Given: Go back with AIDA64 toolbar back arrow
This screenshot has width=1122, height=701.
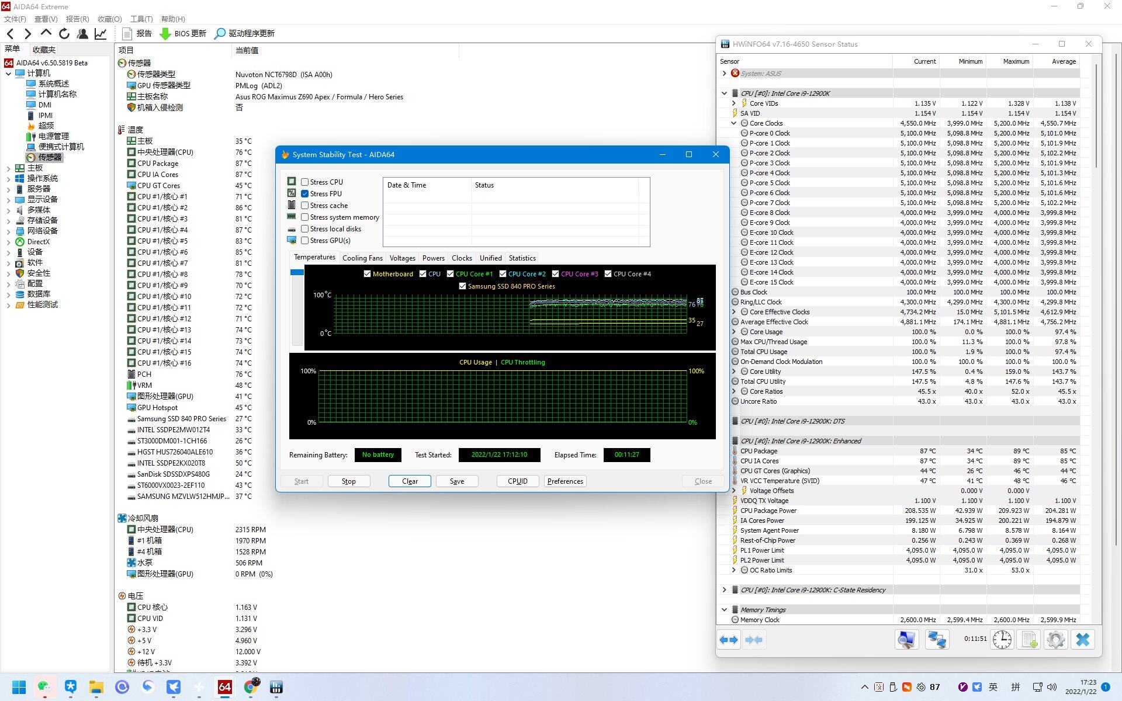Looking at the screenshot, I should point(10,34).
